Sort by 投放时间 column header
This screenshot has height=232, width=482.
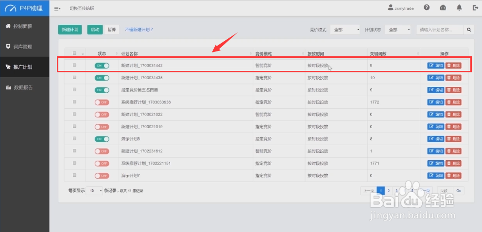336,53
